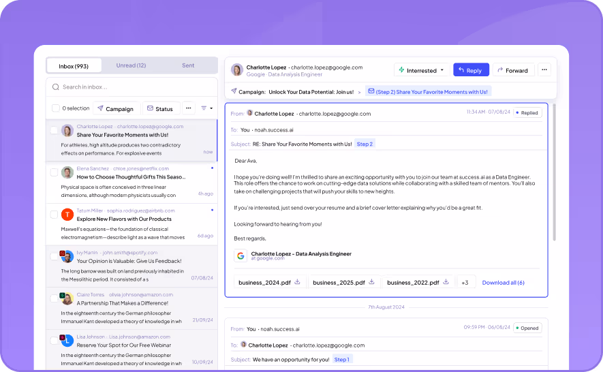Click the Step 2 tag in subject line
This screenshot has height=372, width=603.
coord(365,144)
